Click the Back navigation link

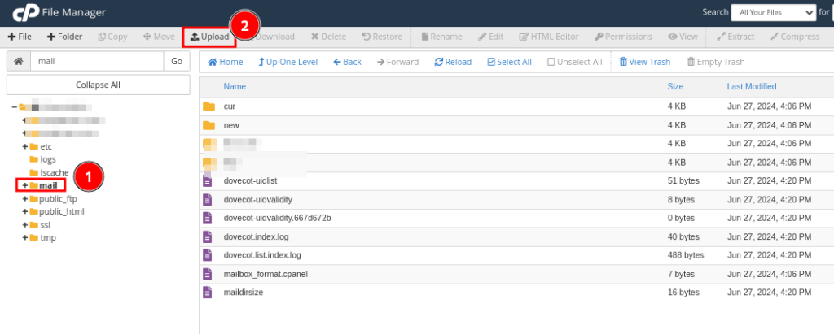pyautogui.click(x=347, y=62)
